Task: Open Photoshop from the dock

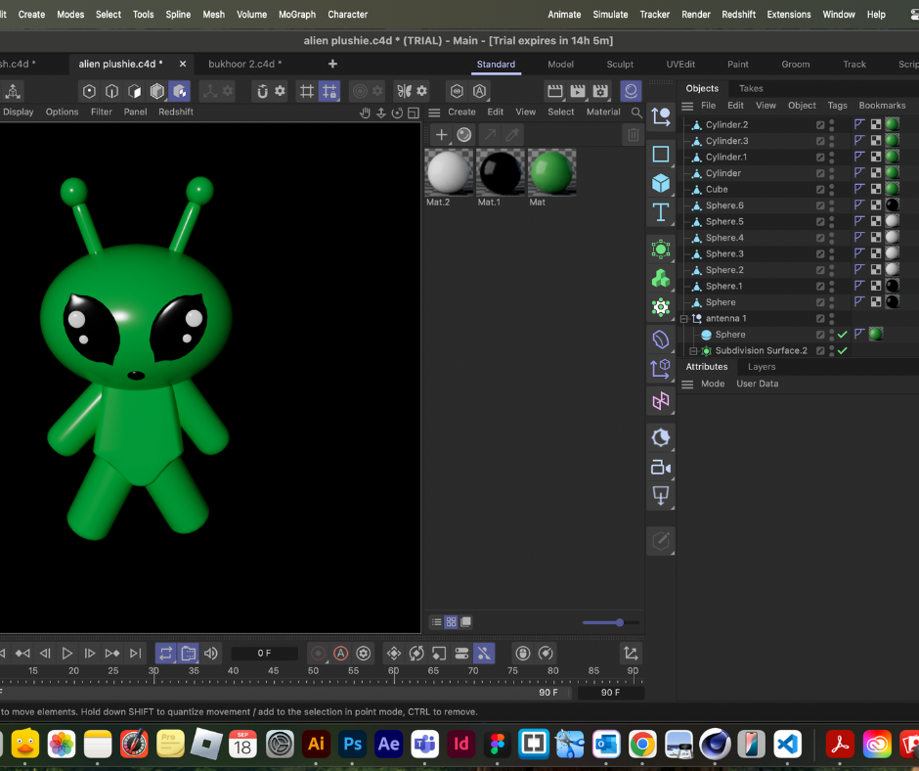Action: 352,744
